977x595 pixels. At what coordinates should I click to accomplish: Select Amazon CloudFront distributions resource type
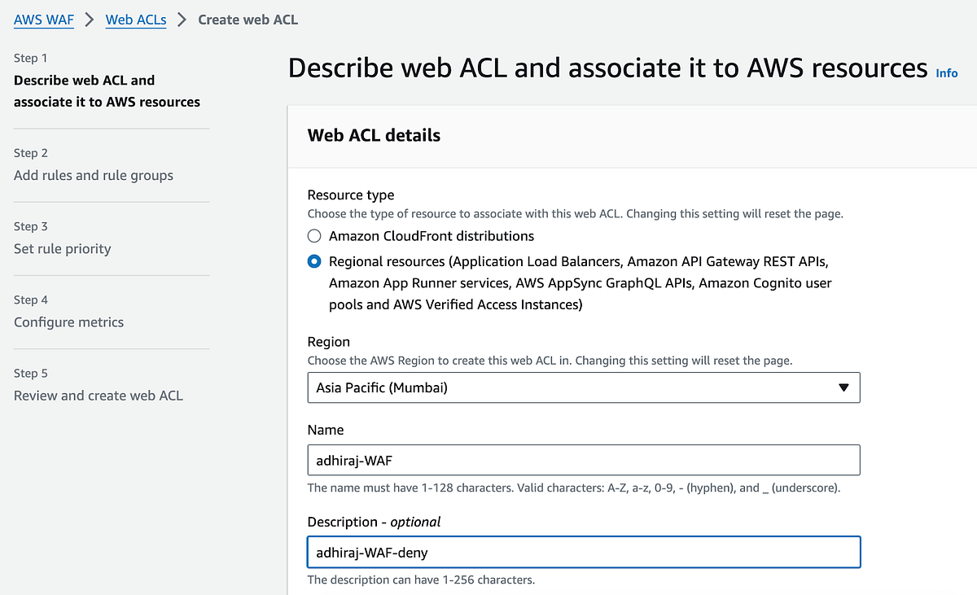coord(314,235)
